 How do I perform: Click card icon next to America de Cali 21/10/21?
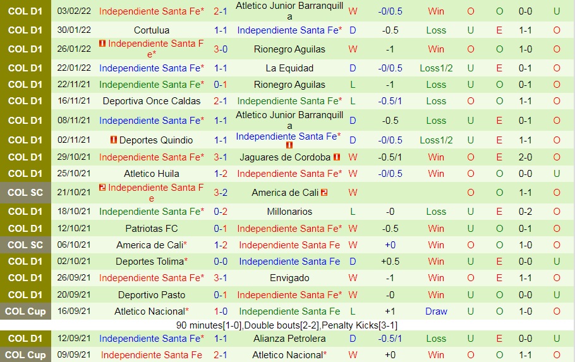click(324, 193)
